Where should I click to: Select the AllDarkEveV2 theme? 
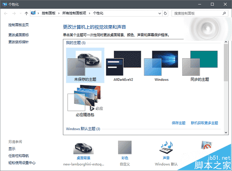[x=123, y=65]
